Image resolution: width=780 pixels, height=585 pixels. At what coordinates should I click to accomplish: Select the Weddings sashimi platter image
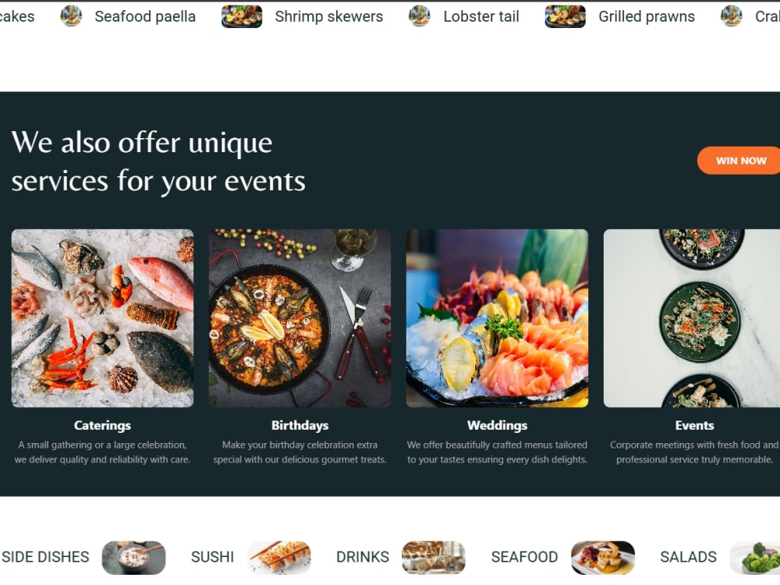coord(497,318)
